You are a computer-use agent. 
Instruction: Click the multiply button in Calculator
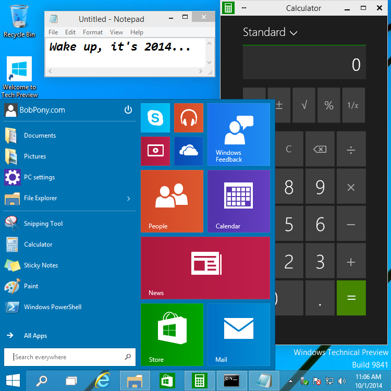(x=351, y=186)
